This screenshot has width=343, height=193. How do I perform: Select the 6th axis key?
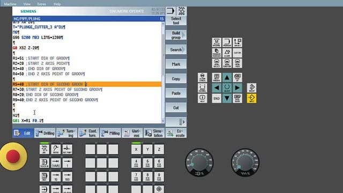pos(159,163)
